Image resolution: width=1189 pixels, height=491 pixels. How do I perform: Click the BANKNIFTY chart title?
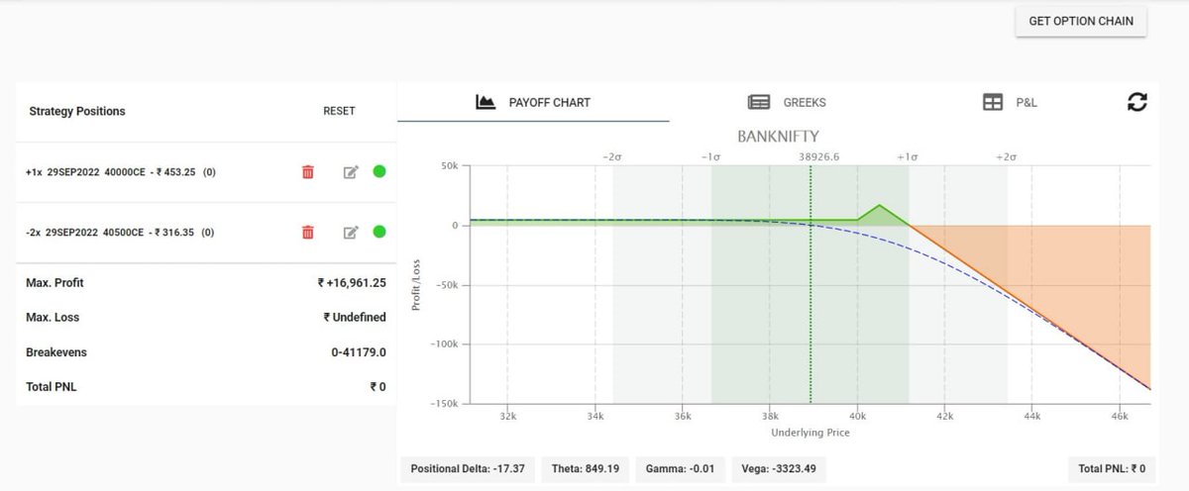(778, 136)
